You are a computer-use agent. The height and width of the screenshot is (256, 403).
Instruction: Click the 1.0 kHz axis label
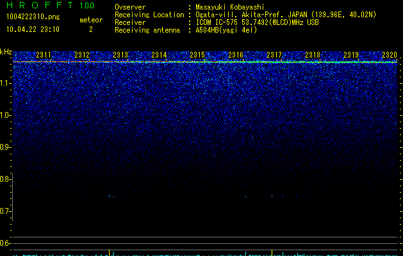[4, 115]
